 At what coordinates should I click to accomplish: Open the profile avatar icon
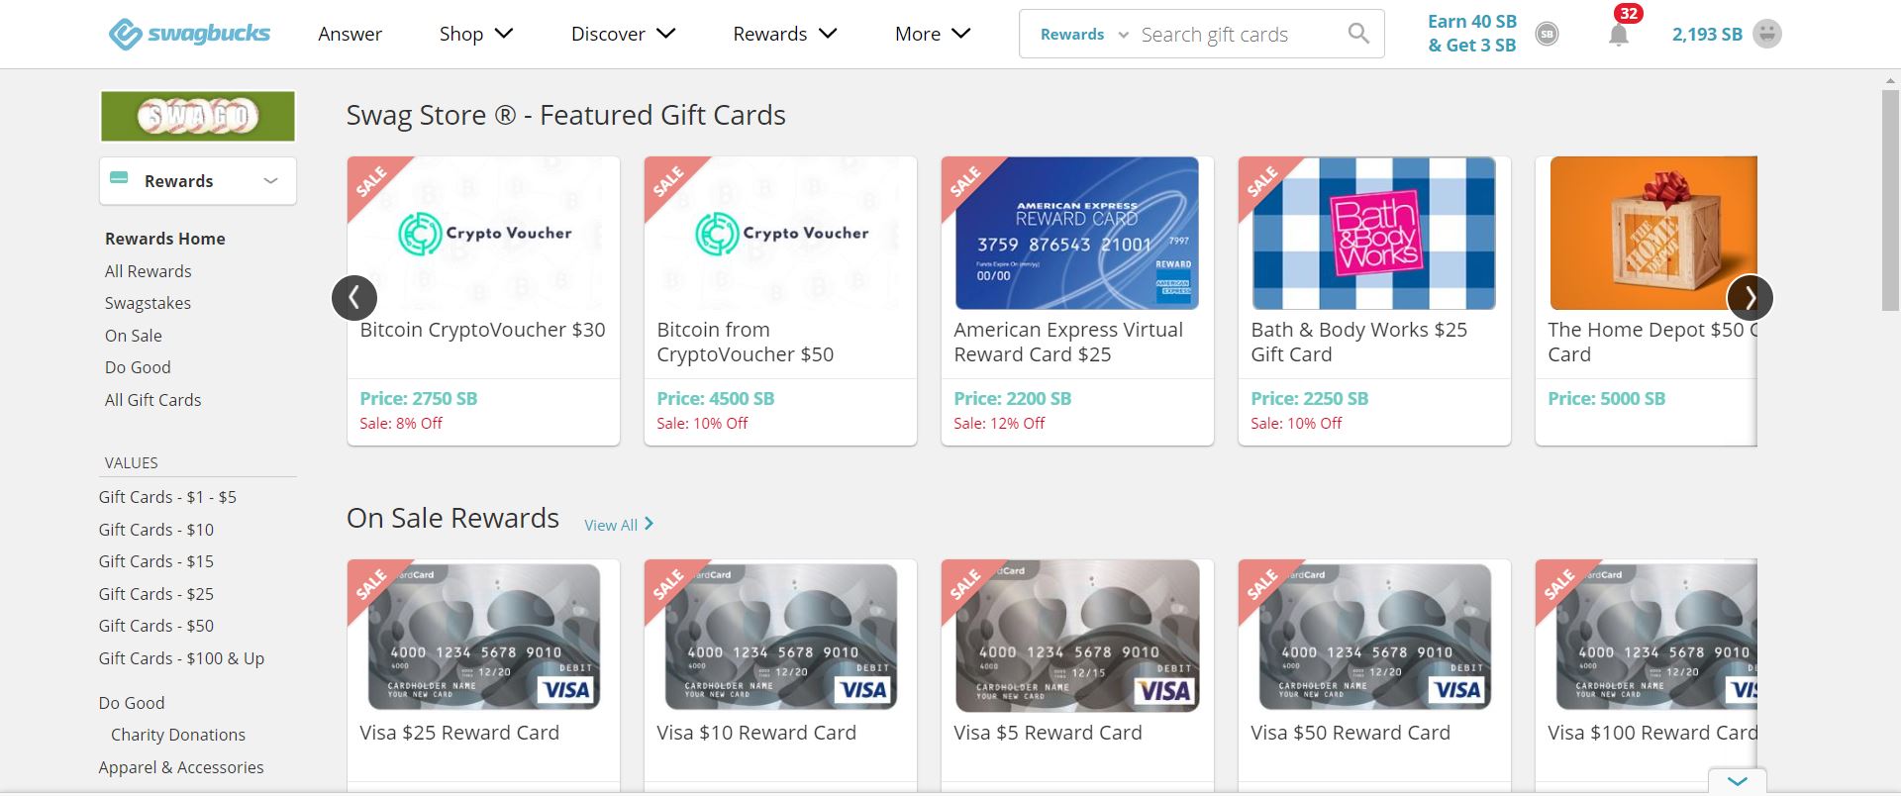point(1767,34)
